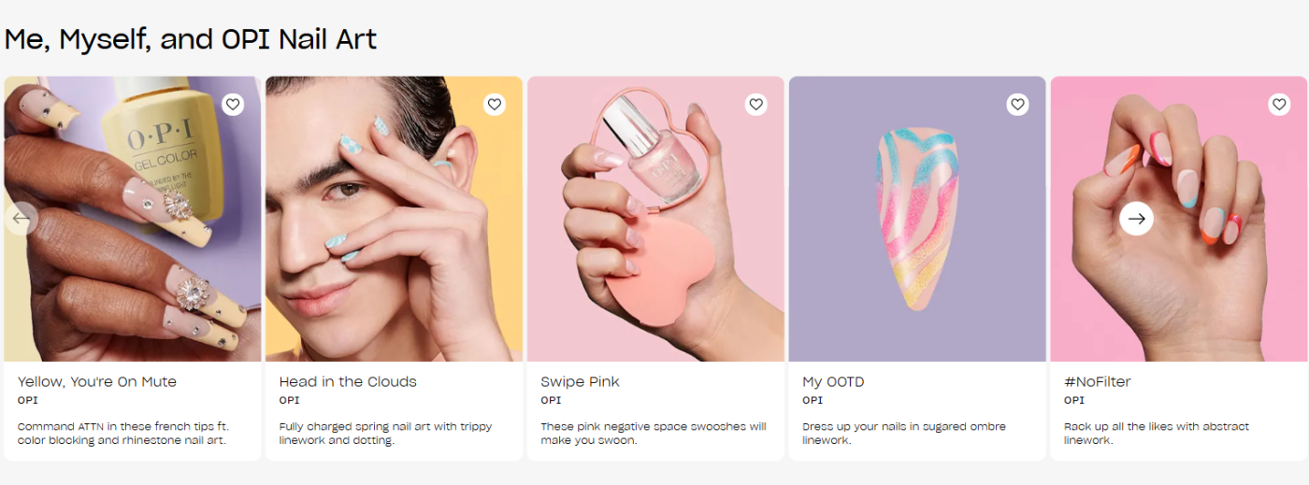The image size is (1309, 485).
Task: Go to previous carousel slide arrow
Action: pyautogui.click(x=21, y=219)
